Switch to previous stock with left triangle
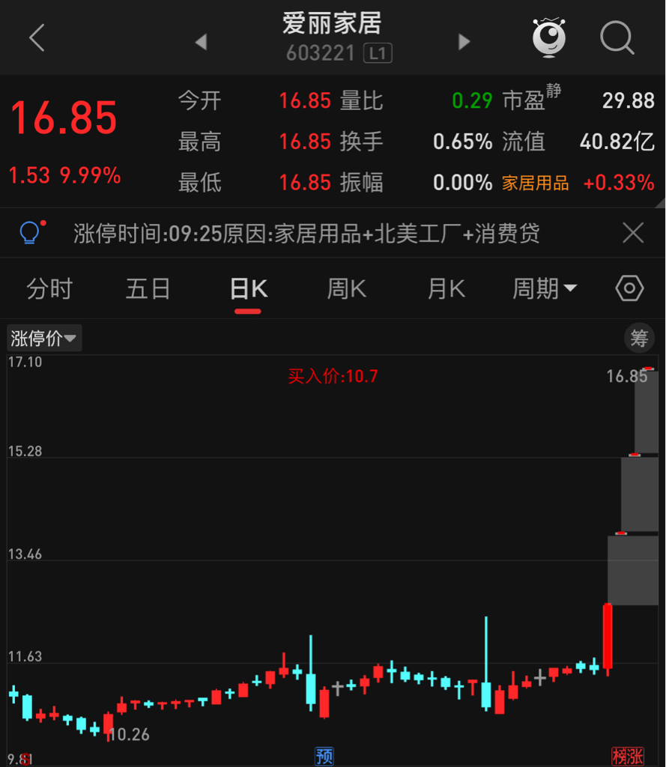This screenshot has height=767, width=666. [x=201, y=42]
